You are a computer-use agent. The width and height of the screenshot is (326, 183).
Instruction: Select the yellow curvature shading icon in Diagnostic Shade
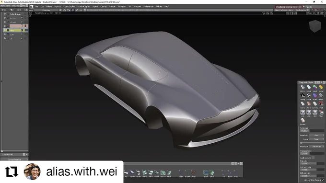click(321, 87)
